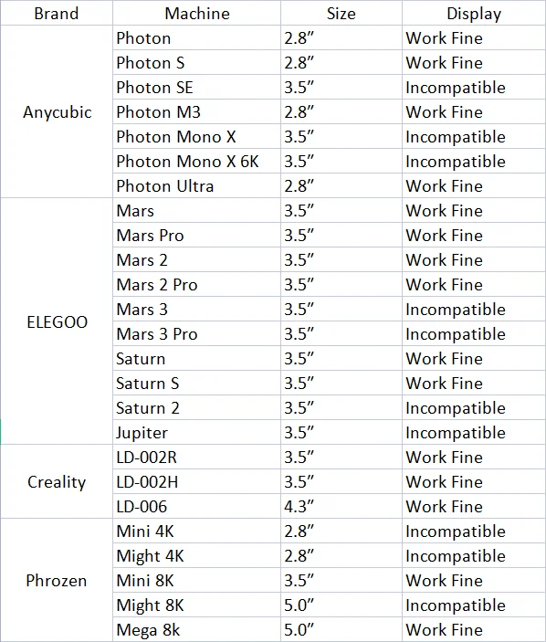Click the 4.3″ size cell for LD-006

pos(341,507)
